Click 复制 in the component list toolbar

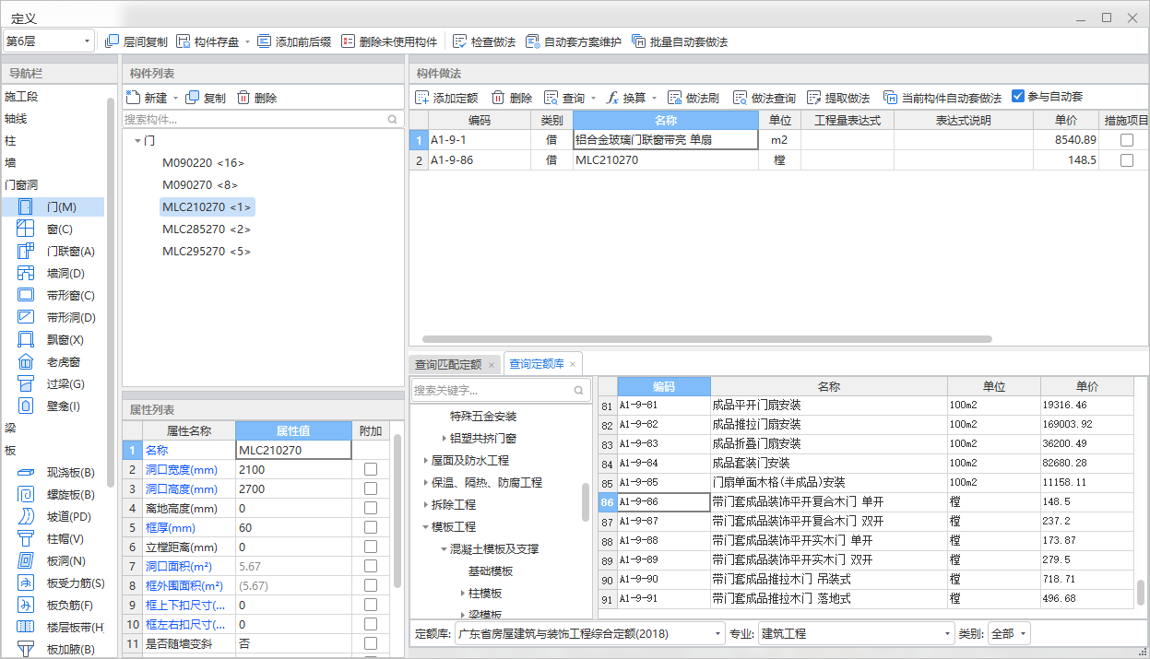(206, 98)
